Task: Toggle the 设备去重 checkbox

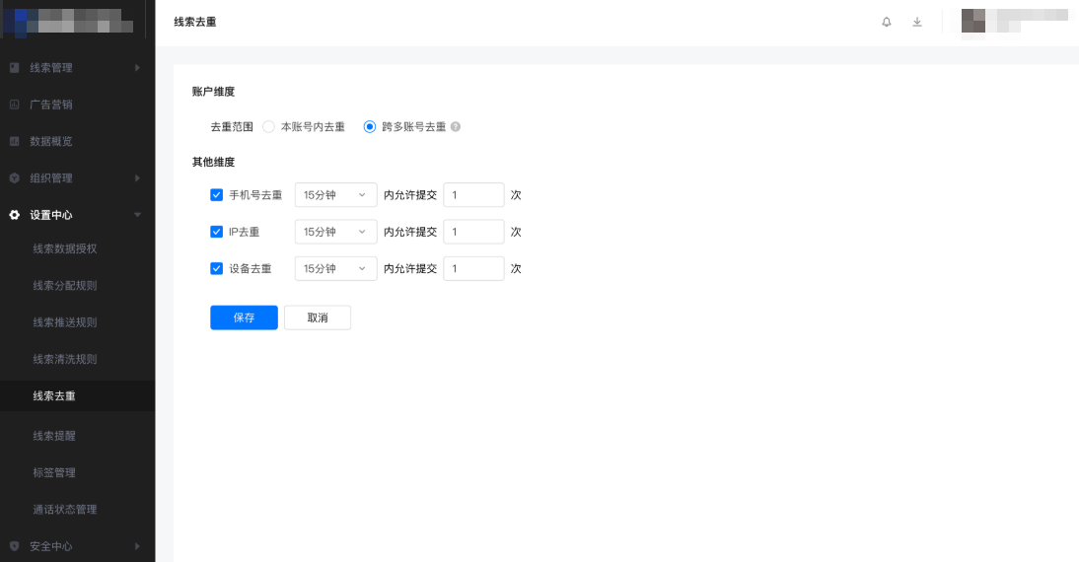Action: (216, 268)
